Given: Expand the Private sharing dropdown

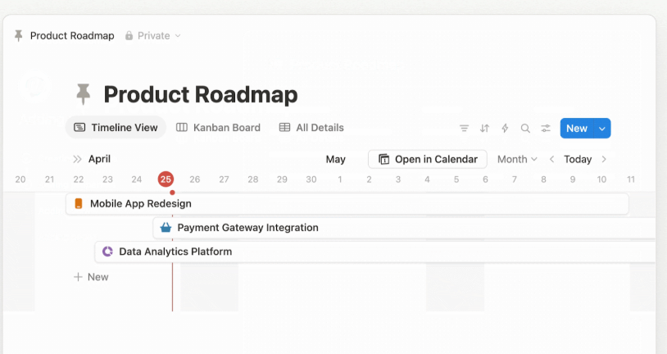Looking at the screenshot, I should click(x=153, y=36).
